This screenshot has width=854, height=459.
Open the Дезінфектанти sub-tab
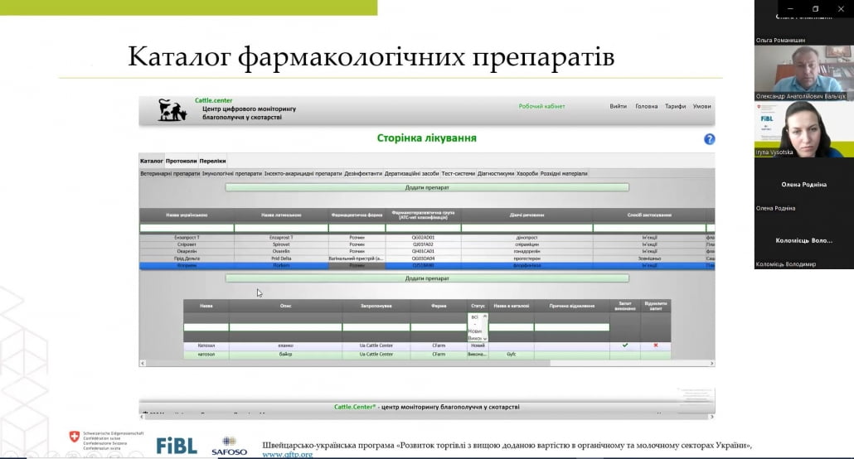point(363,174)
